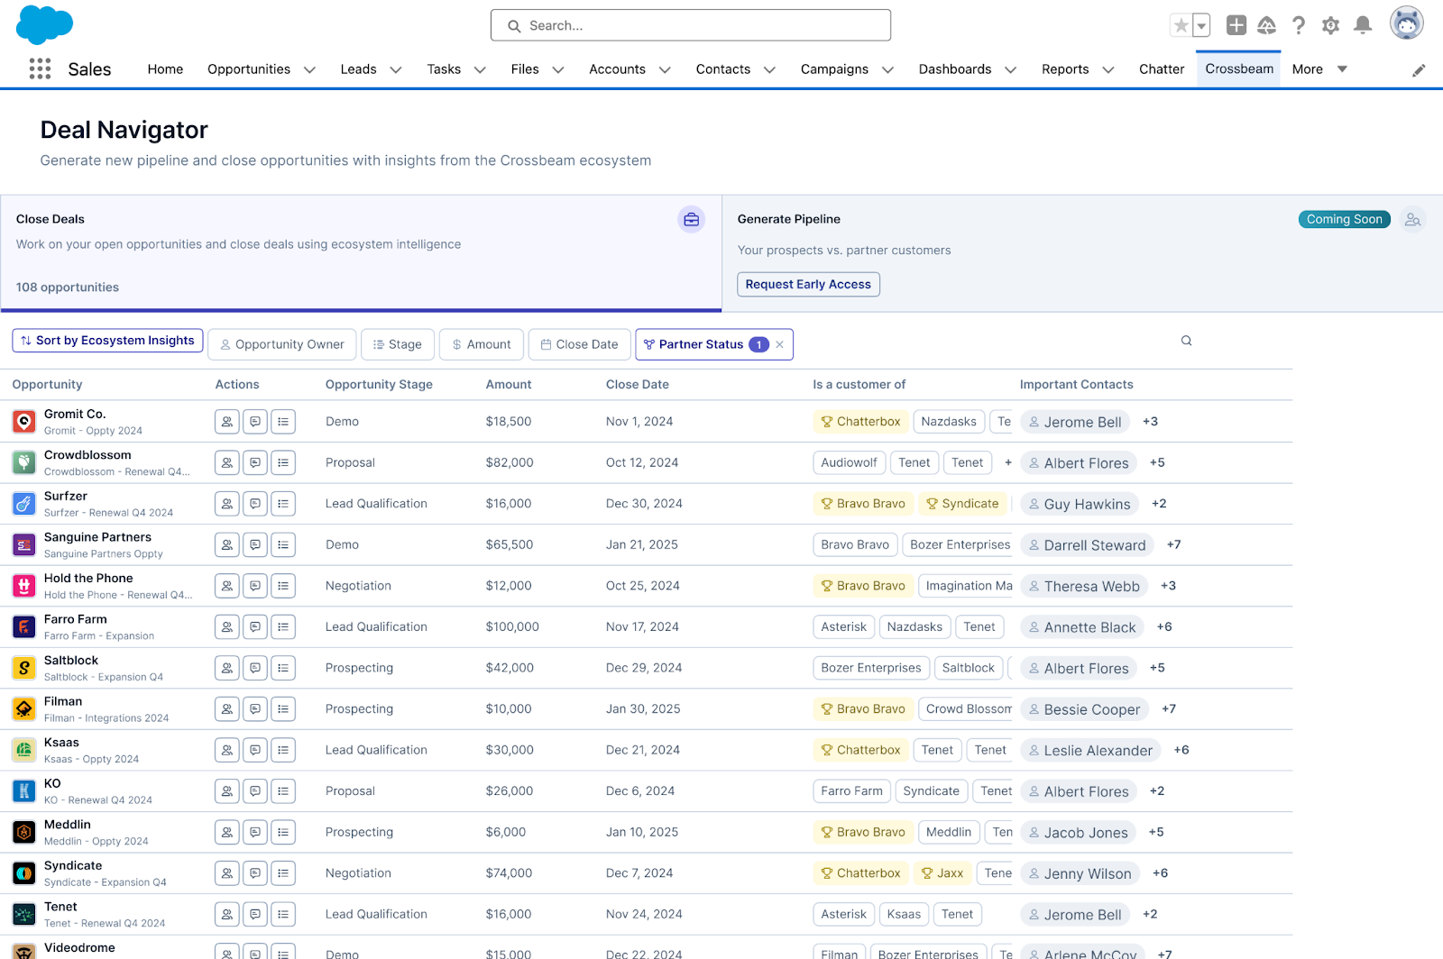
Task: Open the Help question mark icon
Action: coord(1299,25)
